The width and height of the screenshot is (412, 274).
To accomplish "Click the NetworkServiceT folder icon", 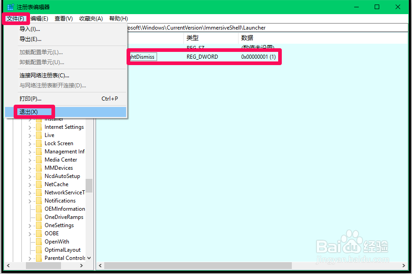I will [x=39, y=193].
